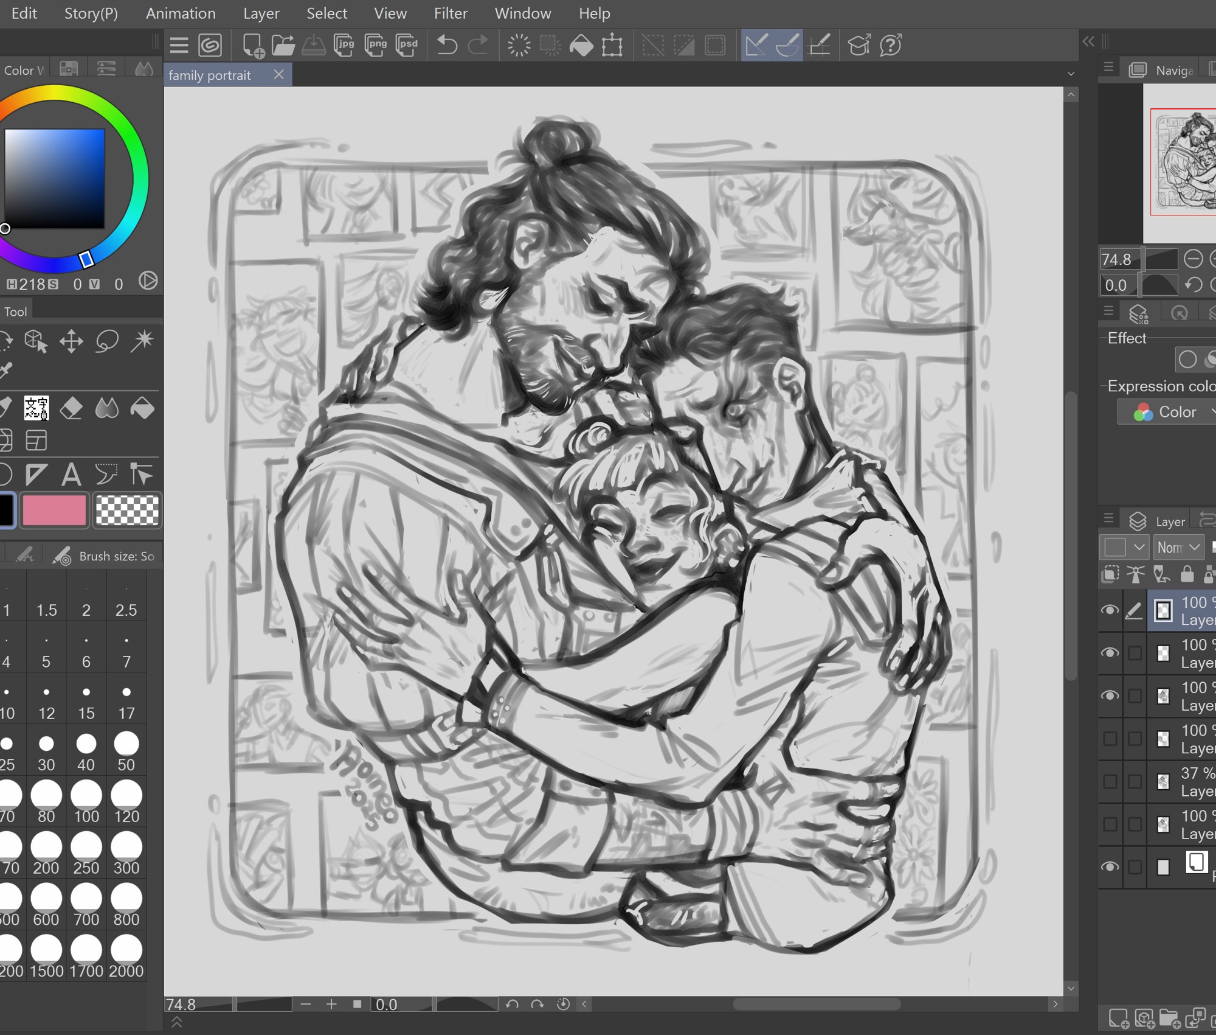Click Reset rotation icon in status bar

563,1004
